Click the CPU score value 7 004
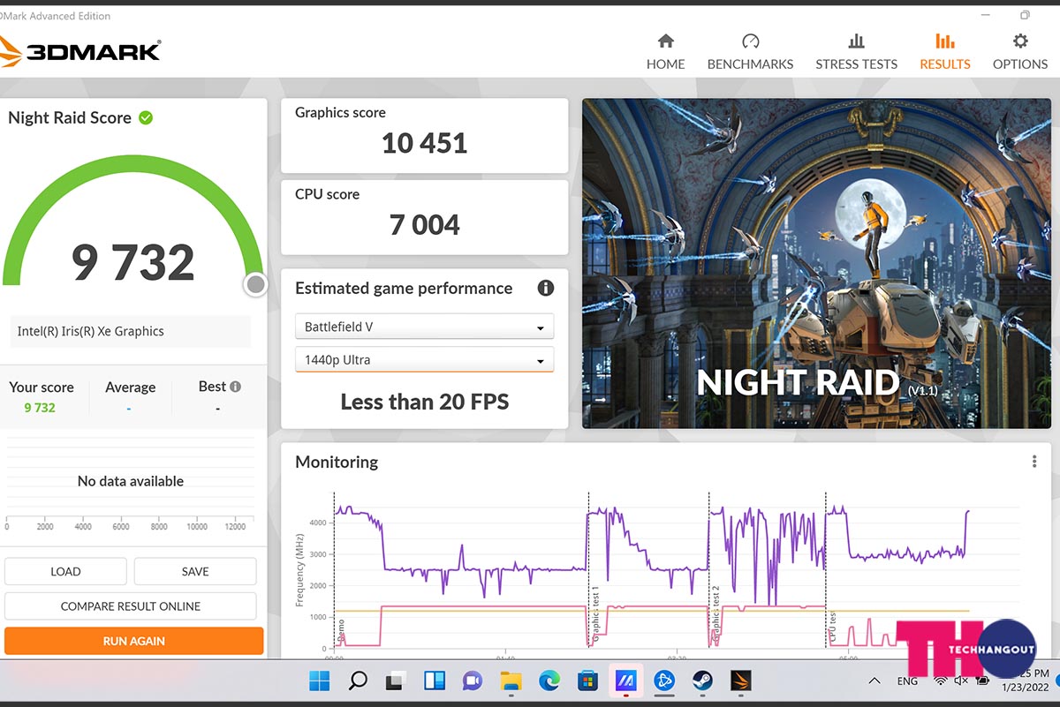 pyautogui.click(x=425, y=225)
